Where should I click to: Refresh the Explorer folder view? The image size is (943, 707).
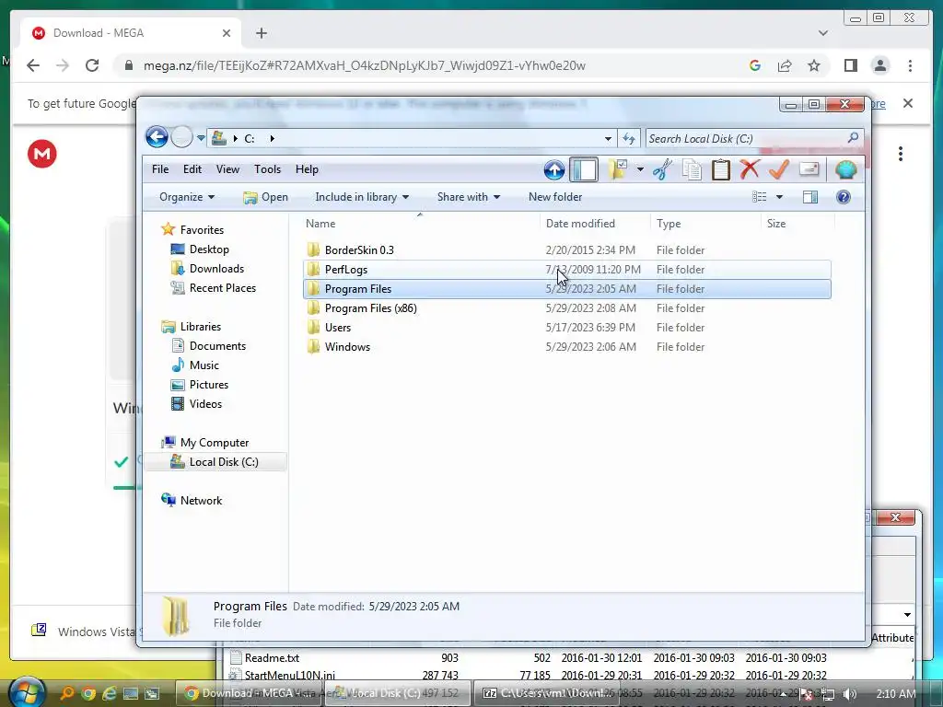[629, 139]
